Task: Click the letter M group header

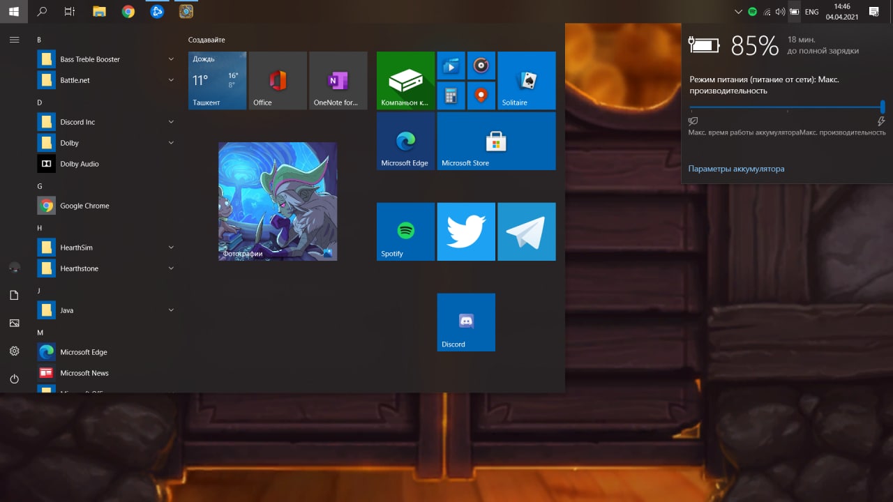Action: (40, 333)
